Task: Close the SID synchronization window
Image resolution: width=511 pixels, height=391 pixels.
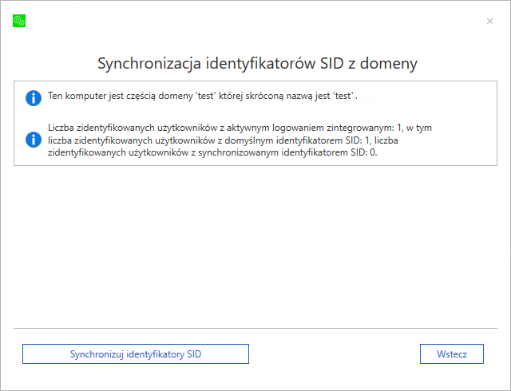Action: tap(489, 21)
